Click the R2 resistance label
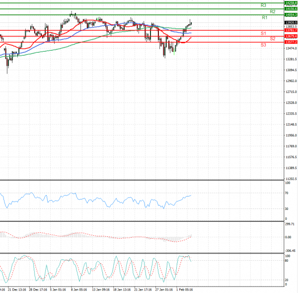 point(273,12)
